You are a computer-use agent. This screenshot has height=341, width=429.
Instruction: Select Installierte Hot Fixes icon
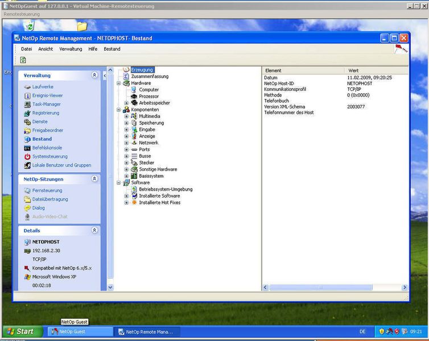(x=134, y=202)
